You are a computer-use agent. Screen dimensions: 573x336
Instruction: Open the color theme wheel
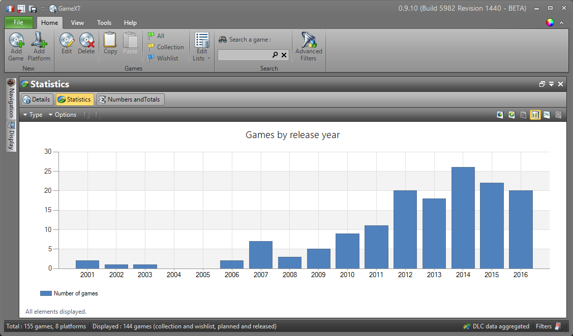pyautogui.click(x=550, y=22)
